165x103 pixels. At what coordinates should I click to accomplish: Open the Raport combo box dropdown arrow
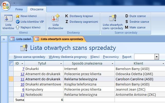point(157,57)
